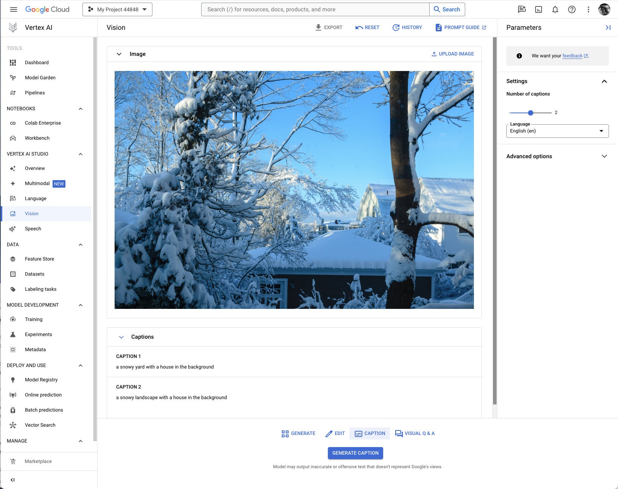The image size is (618, 489).
Task: Collapse the VERTEX AI STUDIO section
Action: pyautogui.click(x=80, y=154)
